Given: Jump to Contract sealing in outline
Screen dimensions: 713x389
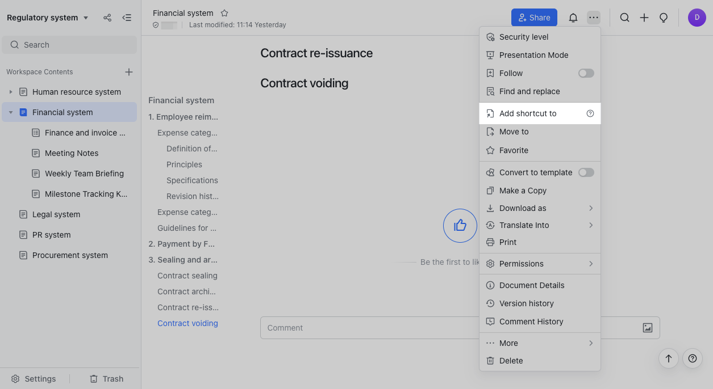Looking at the screenshot, I should click(x=187, y=276).
